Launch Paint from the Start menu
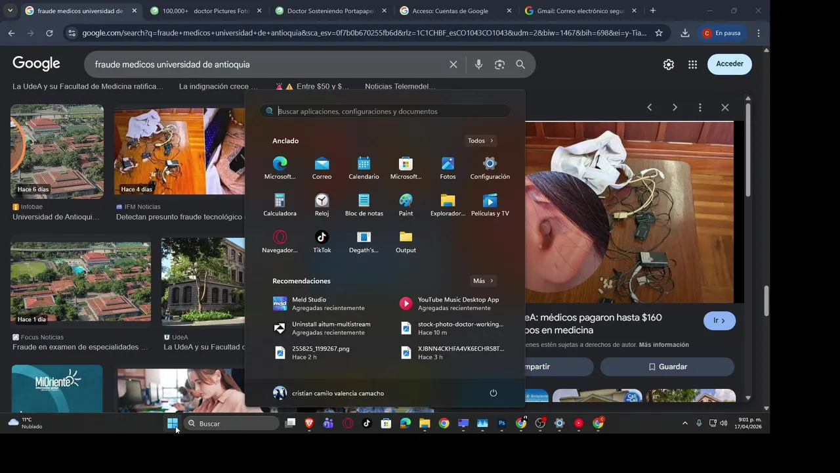This screenshot has height=473, width=840. tap(406, 204)
